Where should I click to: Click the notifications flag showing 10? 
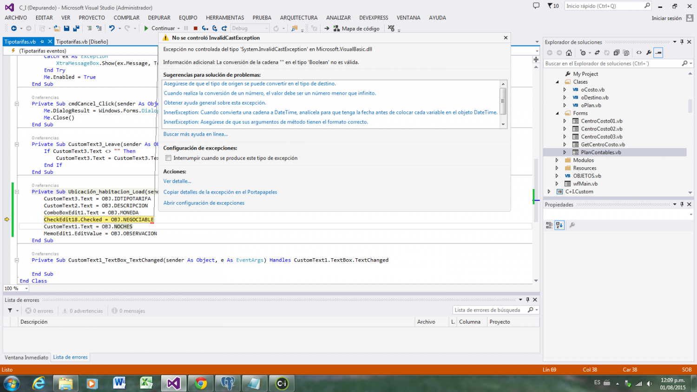click(x=553, y=6)
